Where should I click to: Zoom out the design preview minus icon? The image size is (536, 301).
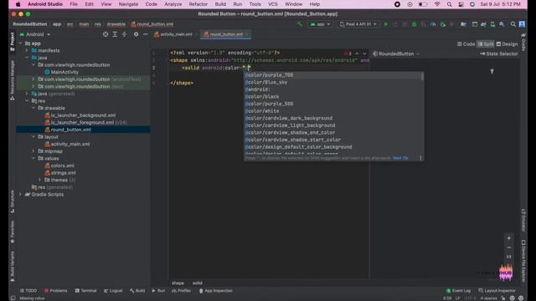click(x=508, y=247)
